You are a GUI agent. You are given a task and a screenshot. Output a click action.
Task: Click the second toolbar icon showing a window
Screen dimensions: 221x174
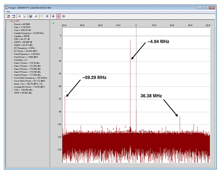14,16
